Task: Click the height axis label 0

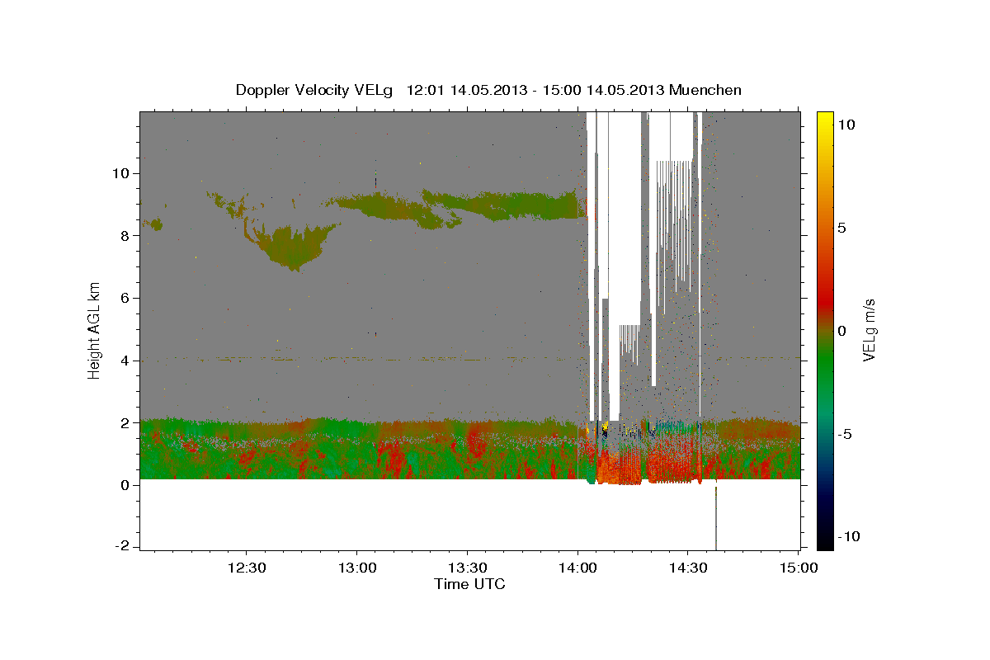Action: click(x=126, y=485)
